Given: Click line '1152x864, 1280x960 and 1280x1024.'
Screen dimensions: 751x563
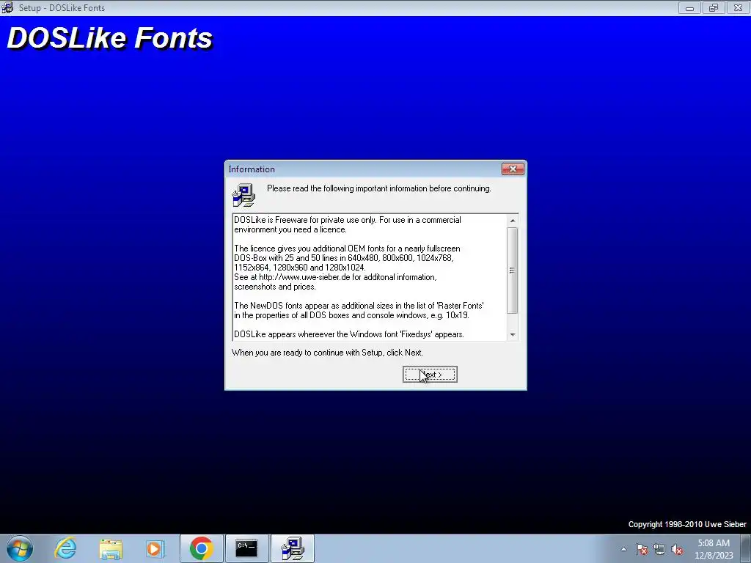Looking at the screenshot, I should (300, 268).
